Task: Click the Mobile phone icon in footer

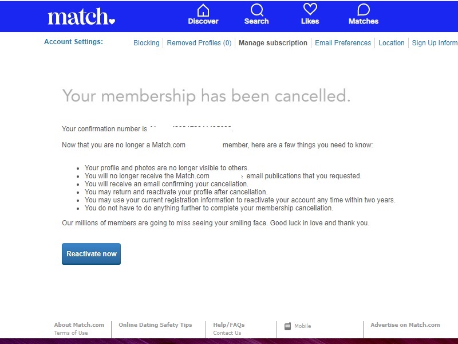Action: [288, 326]
